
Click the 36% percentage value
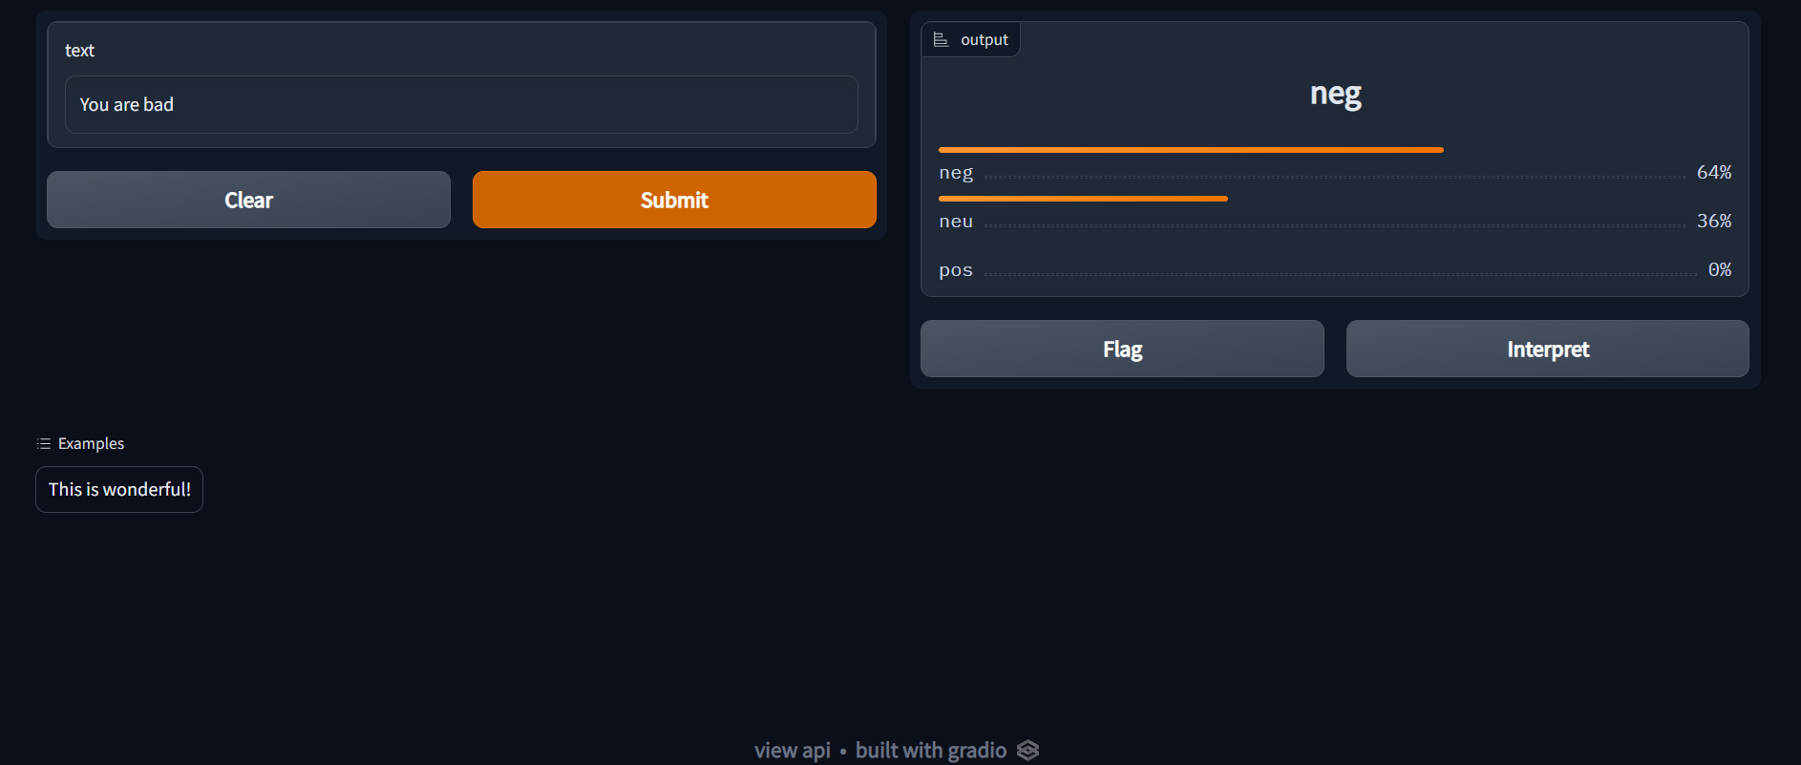point(1714,221)
